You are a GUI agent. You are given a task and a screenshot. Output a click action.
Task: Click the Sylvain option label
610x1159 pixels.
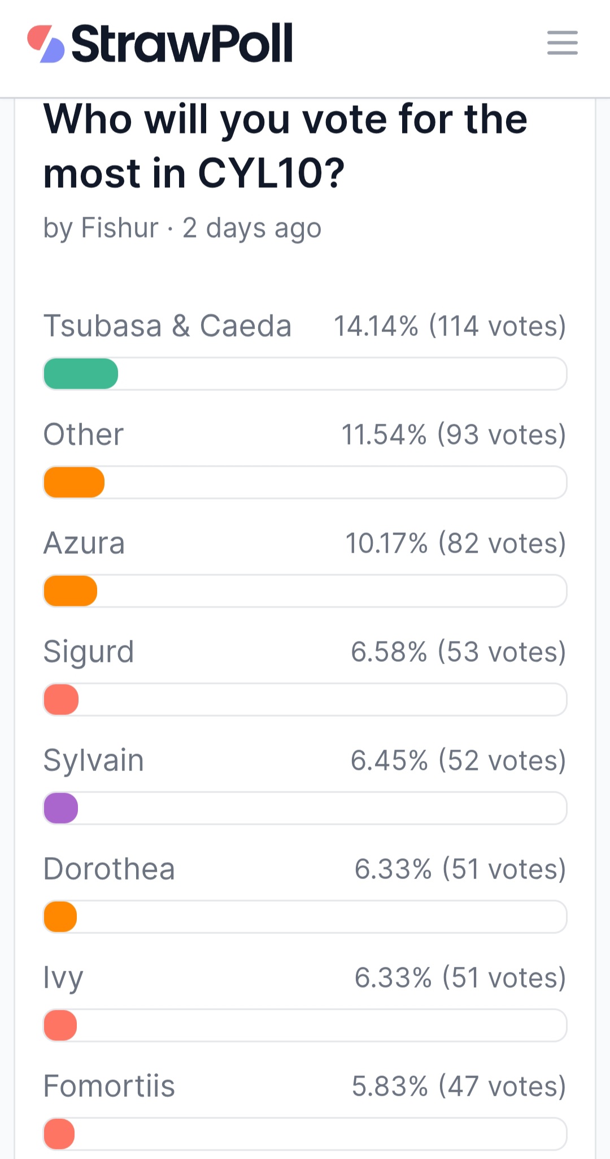coord(94,761)
